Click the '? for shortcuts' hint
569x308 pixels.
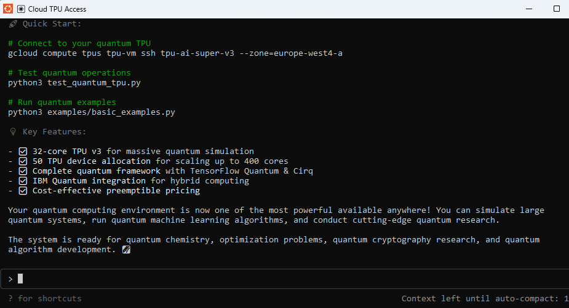[45, 299]
